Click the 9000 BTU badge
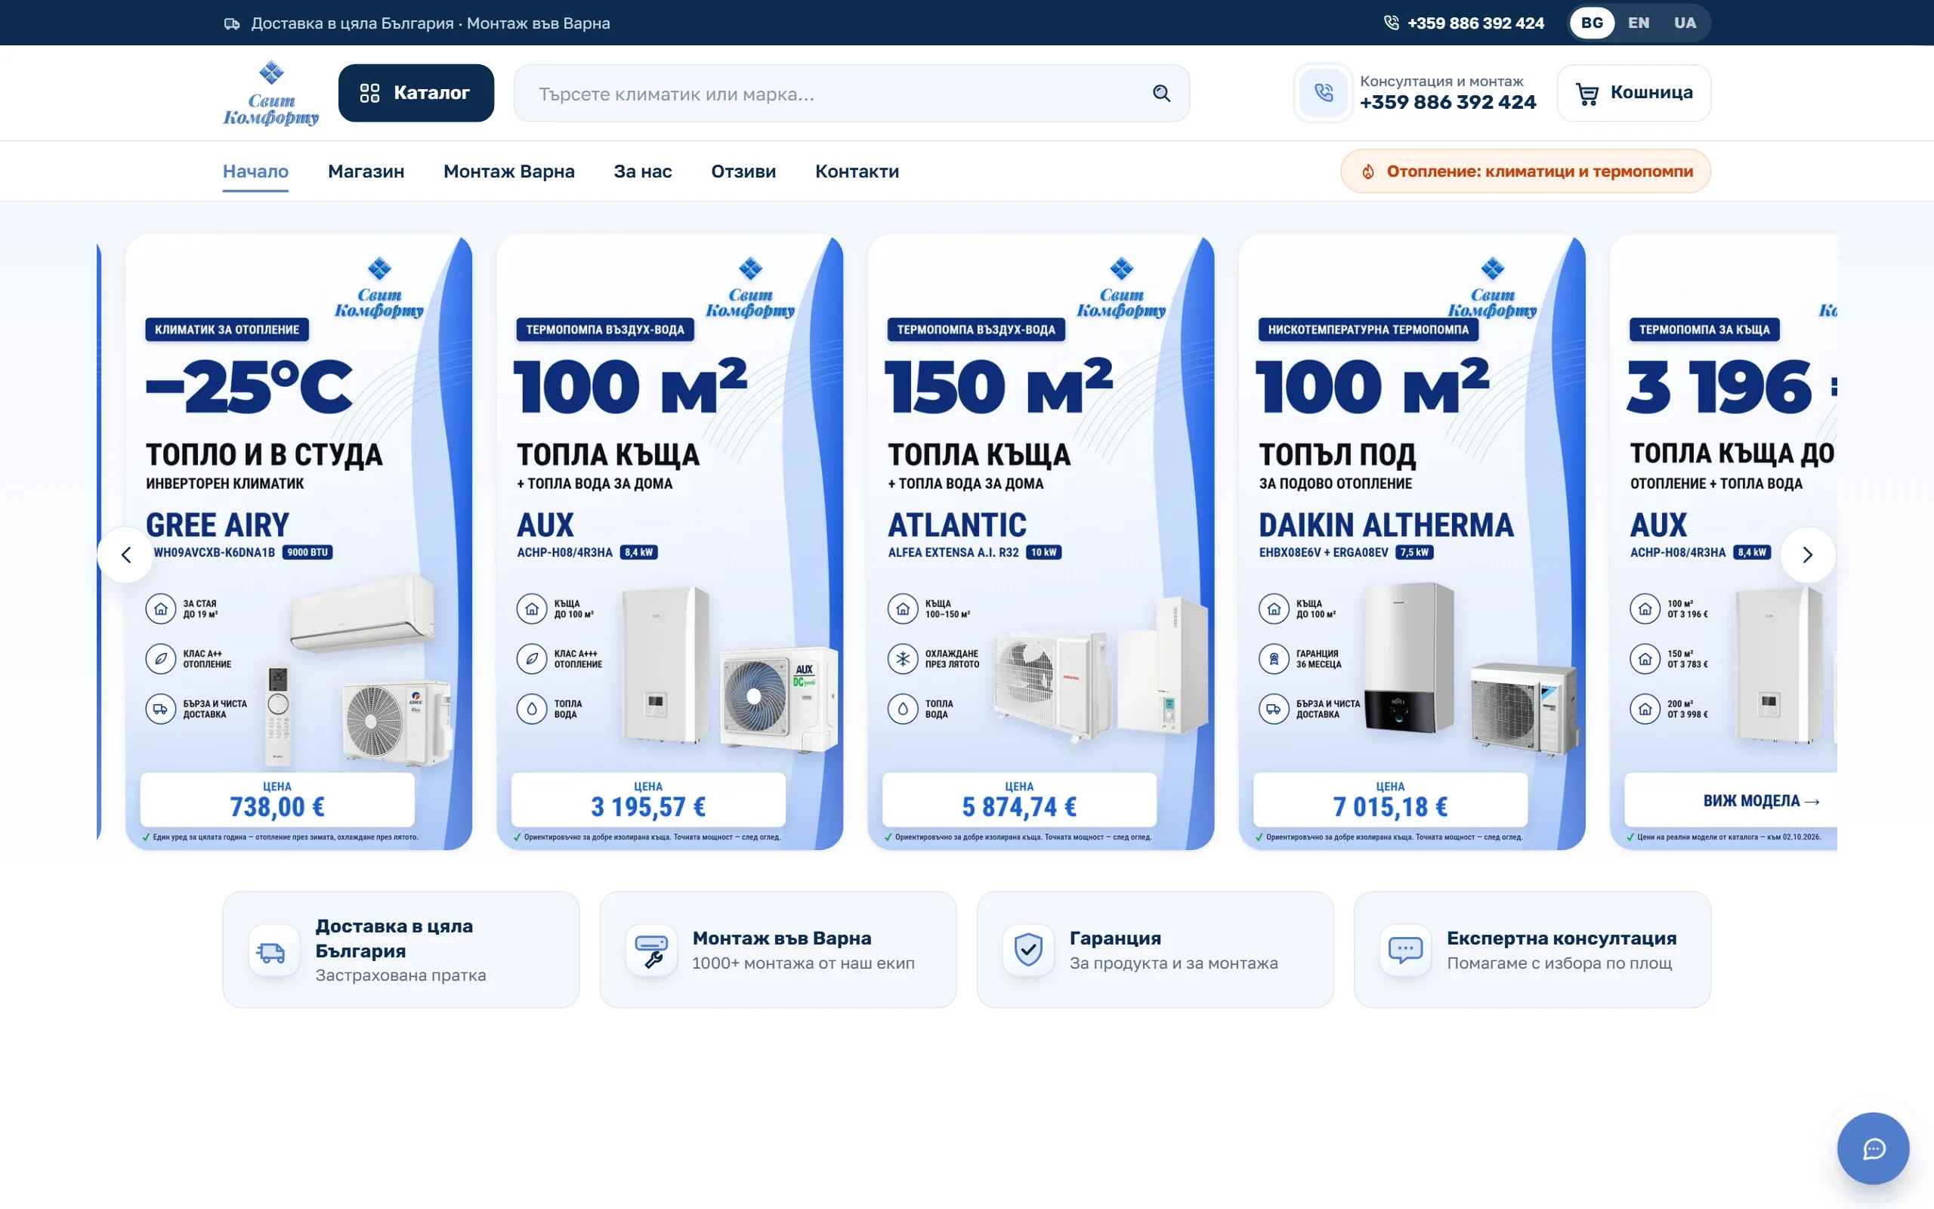 click(x=307, y=552)
